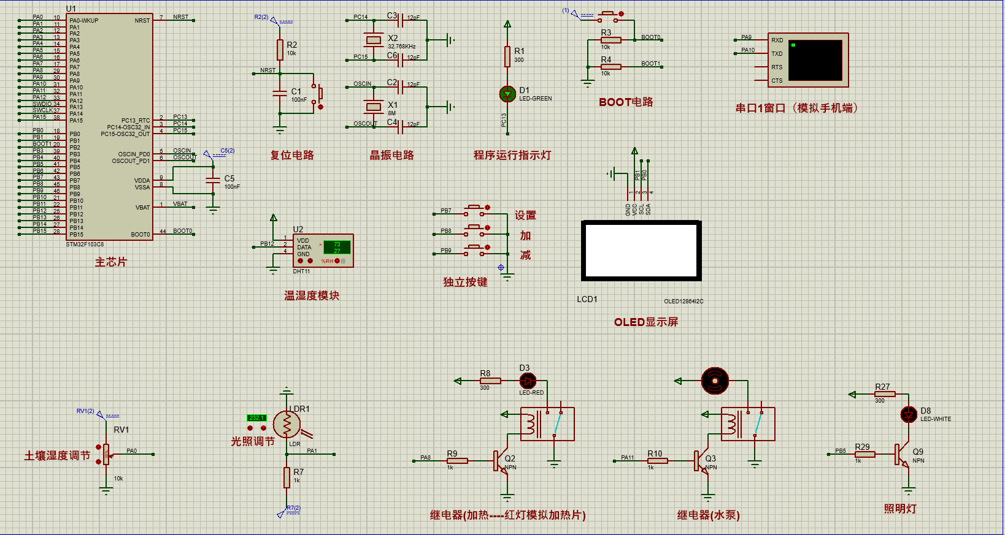
Task: Select the red LED D3
Action: [528, 381]
